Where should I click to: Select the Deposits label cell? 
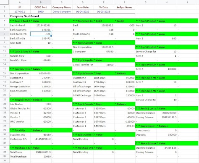coord(146,135)
